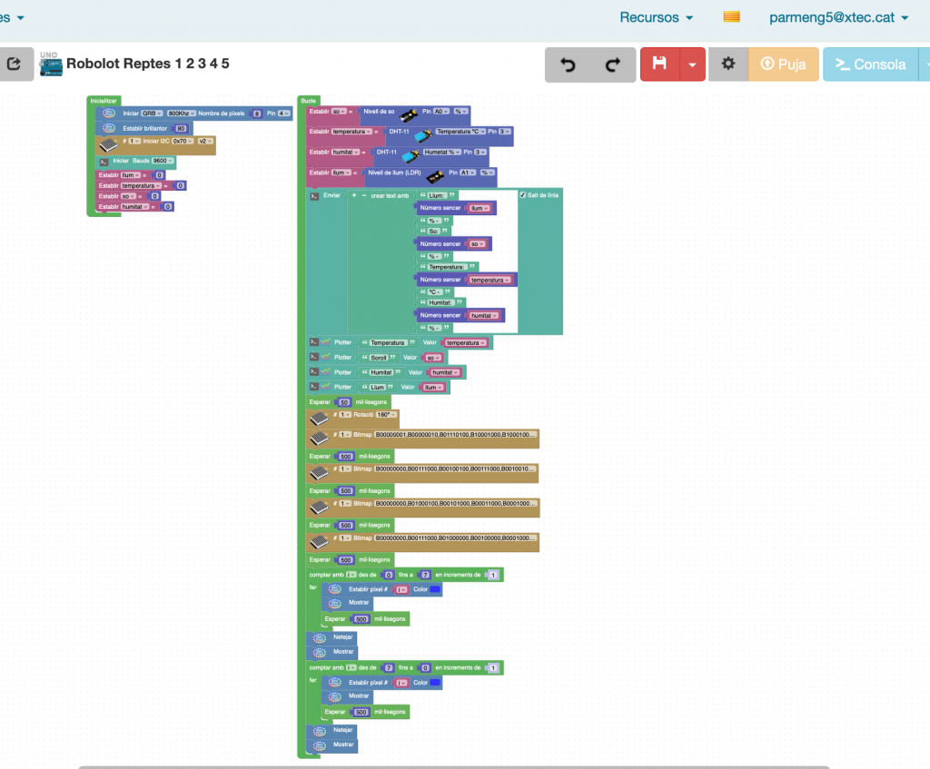Open the Recursos menu
This screenshot has height=769, width=930.
[x=656, y=17]
